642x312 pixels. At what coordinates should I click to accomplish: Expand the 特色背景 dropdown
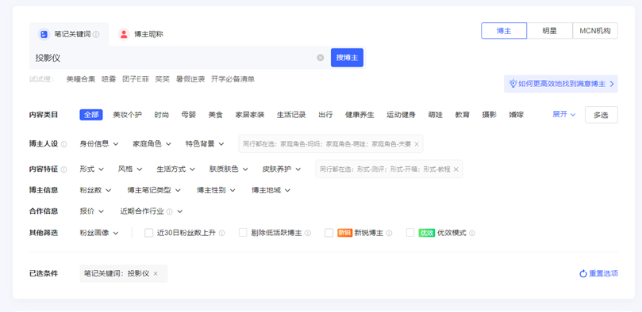coord(205,144)
